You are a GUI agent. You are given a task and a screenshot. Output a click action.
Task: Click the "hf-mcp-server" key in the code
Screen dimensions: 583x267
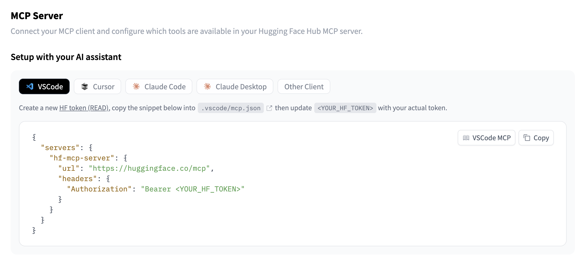point(82,158)
